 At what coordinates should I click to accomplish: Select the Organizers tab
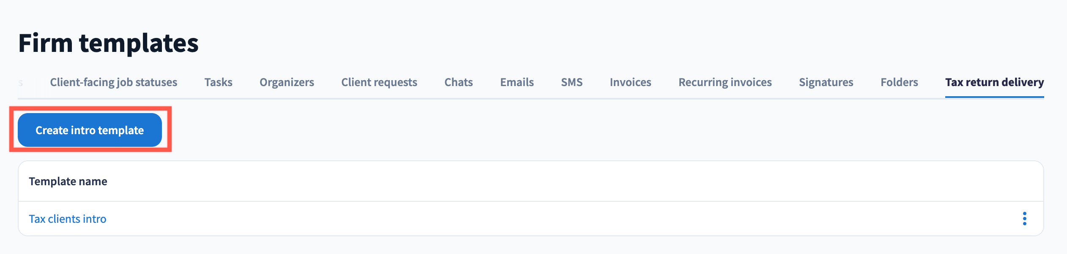pos(287,82)
